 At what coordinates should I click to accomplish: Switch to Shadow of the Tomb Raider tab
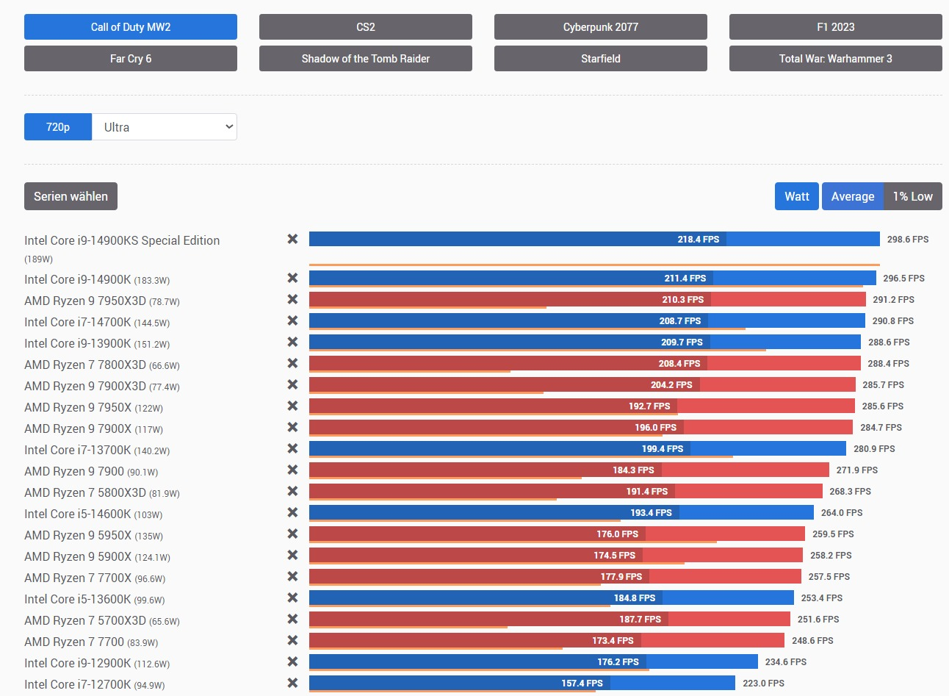(x=366, y=59)
